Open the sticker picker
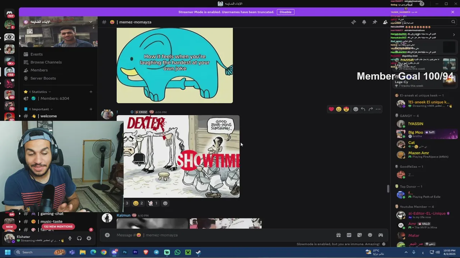The width and height of the screenshot is (460, 258). click(x=359, y=235)
